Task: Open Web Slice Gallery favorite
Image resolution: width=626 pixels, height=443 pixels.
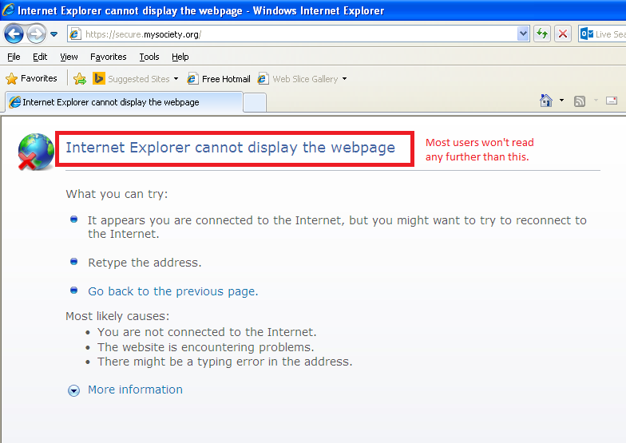Action: [299, 78]
